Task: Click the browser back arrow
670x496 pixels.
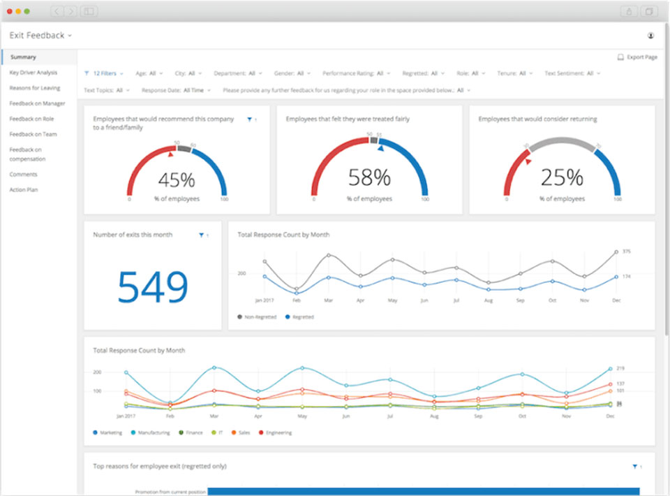Action: coord(57,11)
